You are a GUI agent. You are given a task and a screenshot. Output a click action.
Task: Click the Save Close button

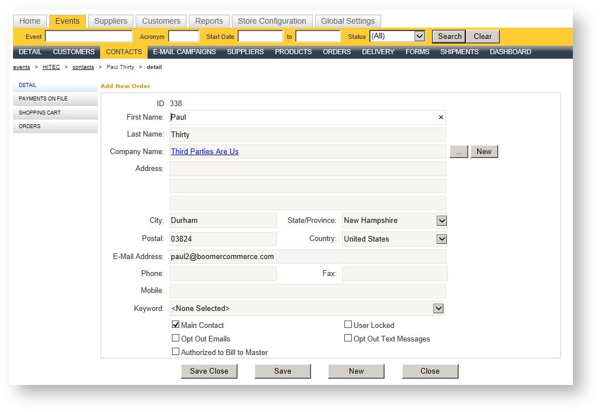coord(209,371)
